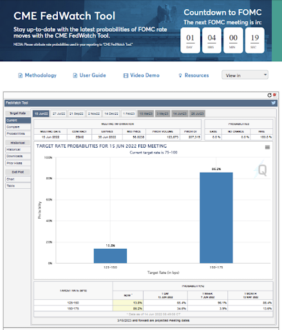
Task: Click the 150-175 probability bar
Action: pos(216,218)
